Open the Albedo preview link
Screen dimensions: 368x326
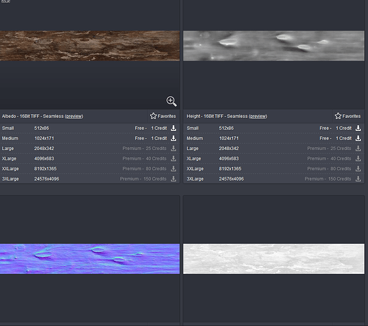coord(74,116)
